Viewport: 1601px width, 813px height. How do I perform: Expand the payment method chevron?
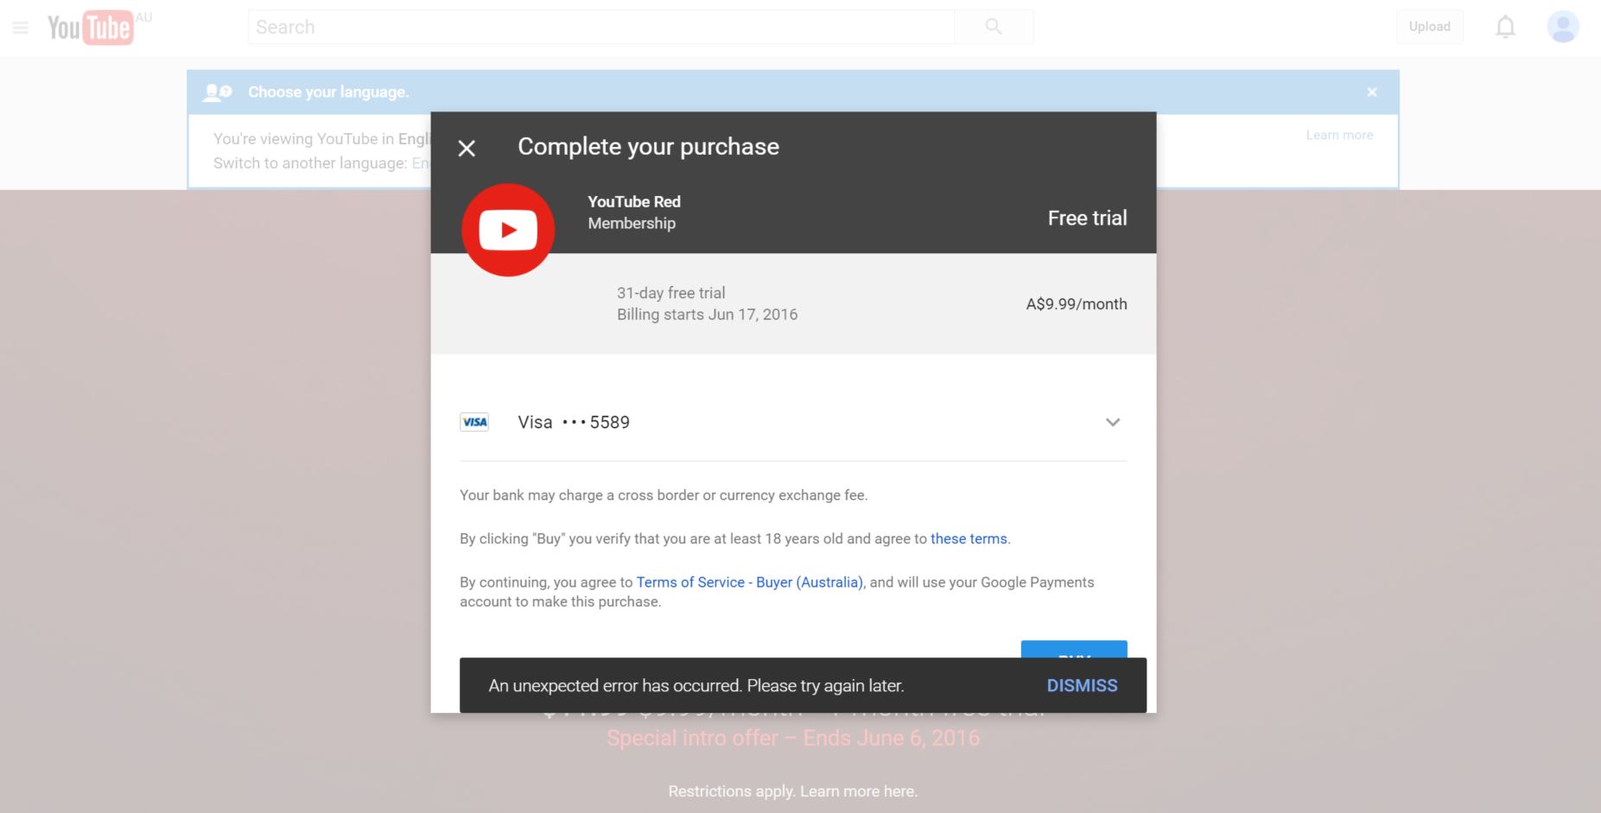(x=1113, y=422)
